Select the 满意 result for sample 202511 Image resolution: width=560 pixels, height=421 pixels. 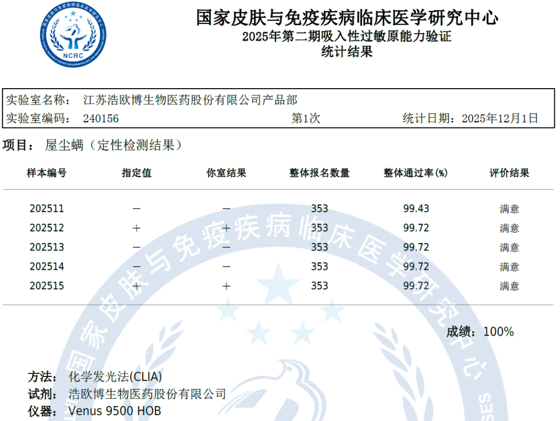(x=509, y=209)
